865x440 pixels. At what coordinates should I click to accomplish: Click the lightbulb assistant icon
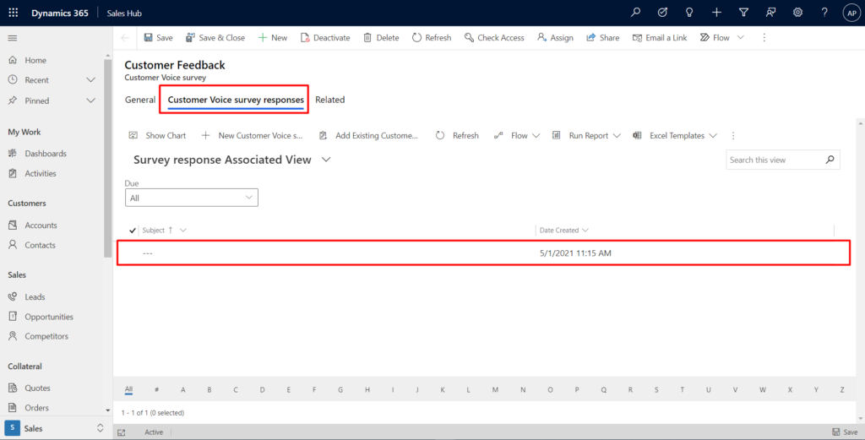[689, 12]
